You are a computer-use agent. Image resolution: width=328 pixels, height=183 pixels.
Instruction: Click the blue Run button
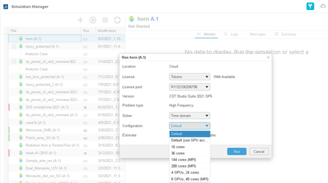tap(237, 151)
